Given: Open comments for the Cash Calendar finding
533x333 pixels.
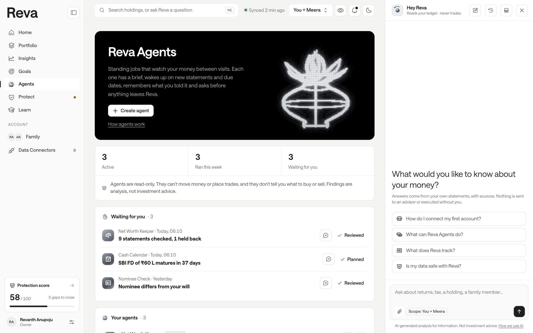Looking at the screenshot, I should coord(328,259).
